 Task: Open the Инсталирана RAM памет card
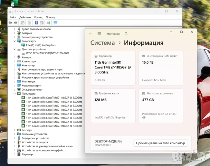click(x=161, y=68)
